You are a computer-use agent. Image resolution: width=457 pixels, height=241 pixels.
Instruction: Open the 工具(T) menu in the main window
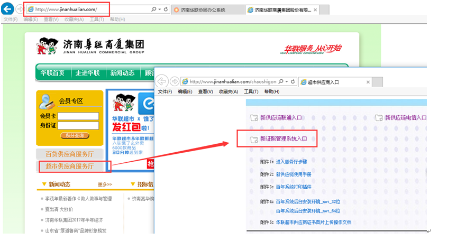(x=97, y=19)
